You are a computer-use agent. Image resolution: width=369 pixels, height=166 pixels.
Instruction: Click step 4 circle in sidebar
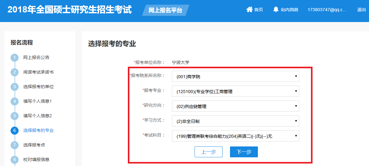tap(15, 101)
